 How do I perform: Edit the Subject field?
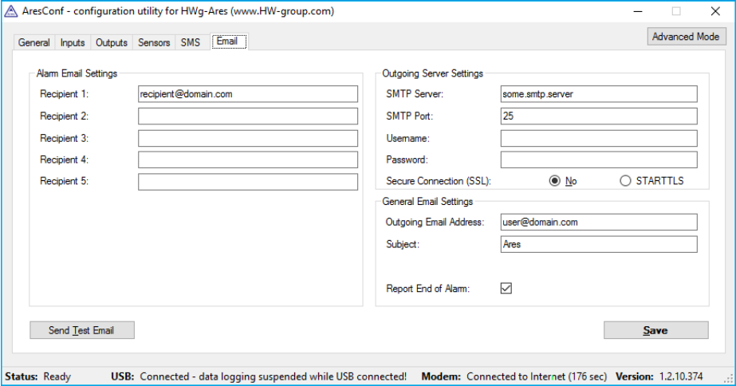coord(598,244)
